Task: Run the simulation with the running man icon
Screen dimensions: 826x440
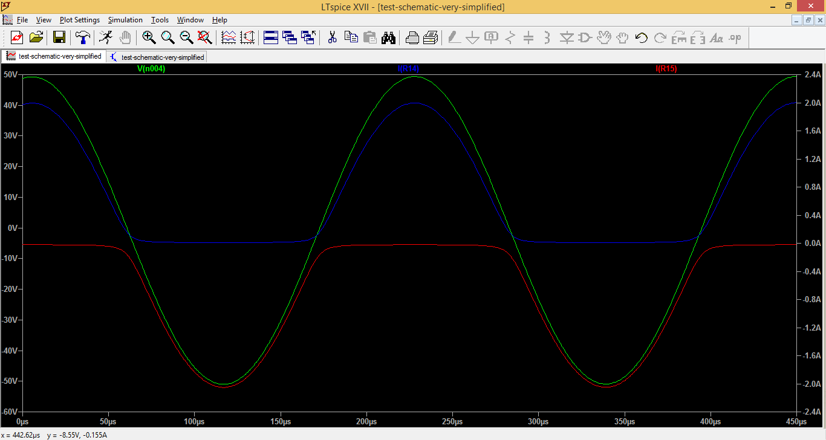Action: [x=106, y=37]
